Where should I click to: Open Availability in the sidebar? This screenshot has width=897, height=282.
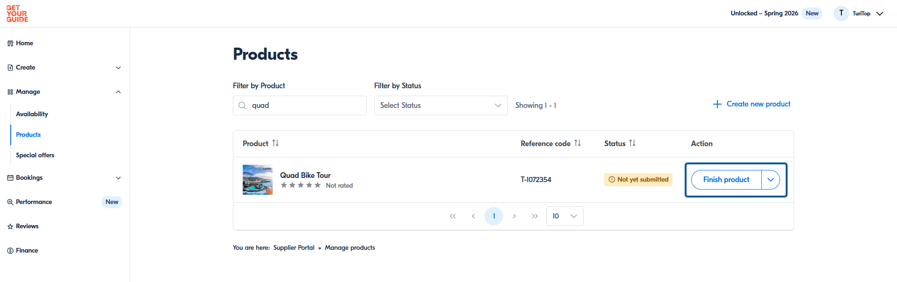tap(32, 114)
